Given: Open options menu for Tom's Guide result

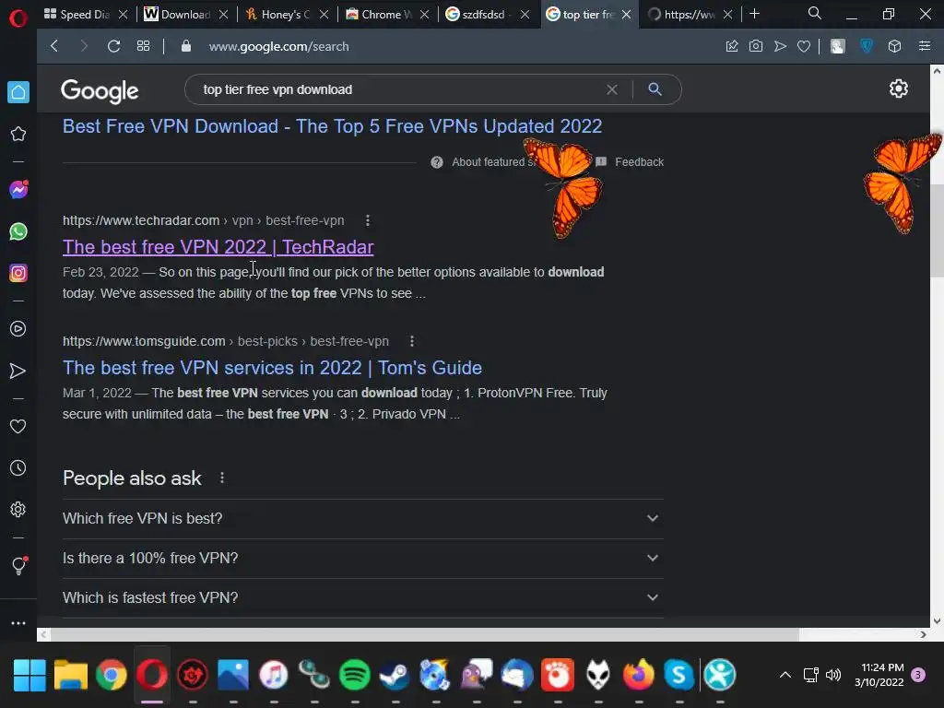Looking at the screenshot, I should [x=412, y=341].
